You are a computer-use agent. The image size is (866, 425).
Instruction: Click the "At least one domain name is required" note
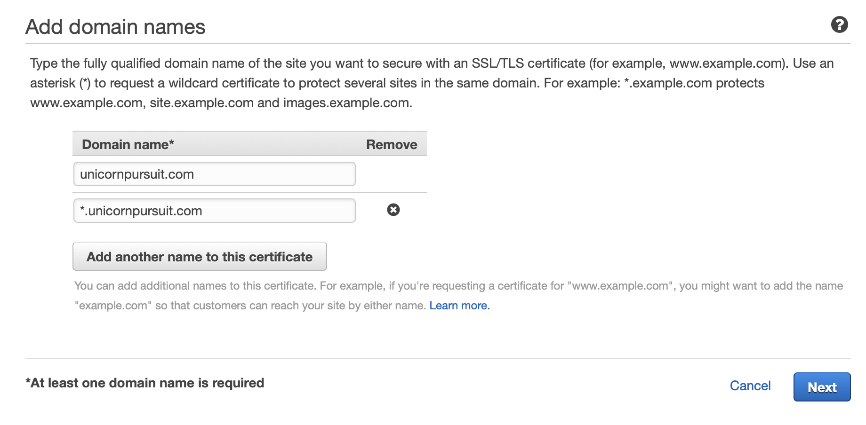click(145, 383)
